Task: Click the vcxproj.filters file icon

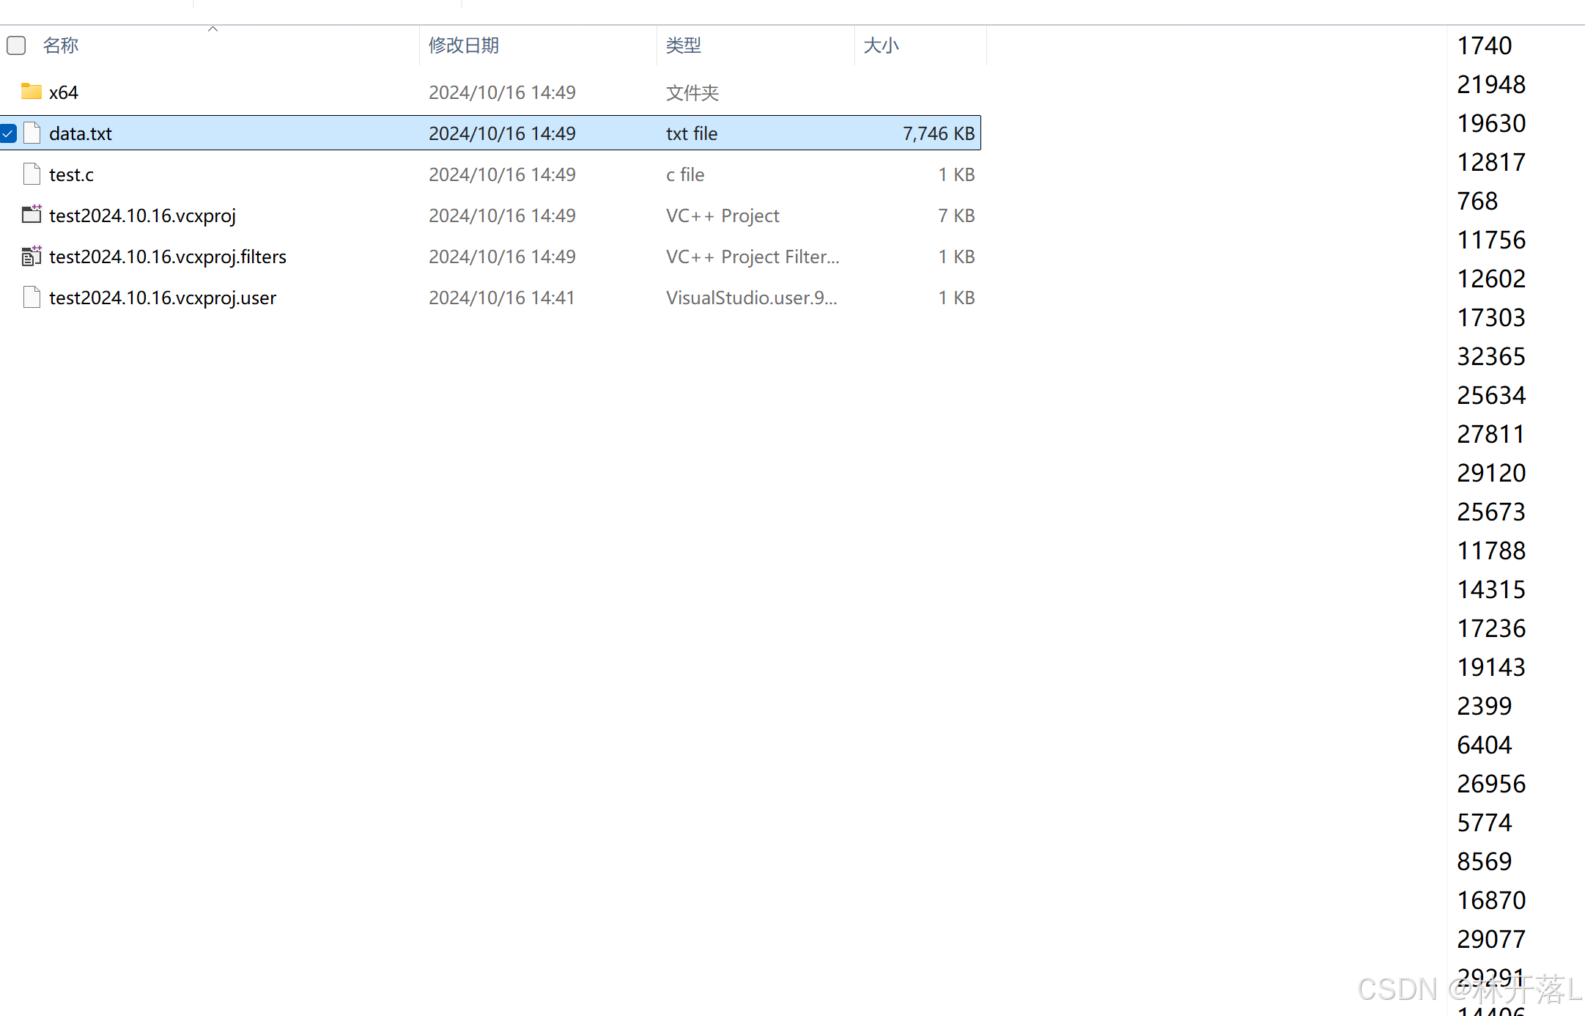Action: pos(32,256)
